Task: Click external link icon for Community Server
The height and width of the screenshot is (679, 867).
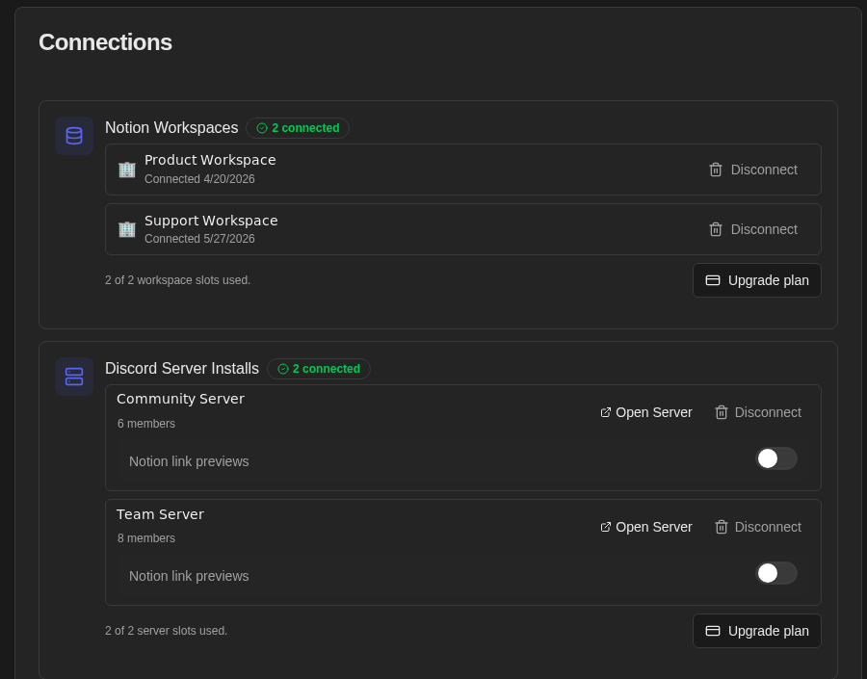Action: pyautogui.click(x=606, y=412)
